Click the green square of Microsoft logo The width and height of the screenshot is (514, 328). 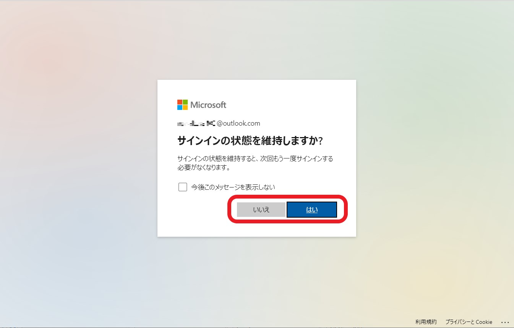(x=185, y=102)
